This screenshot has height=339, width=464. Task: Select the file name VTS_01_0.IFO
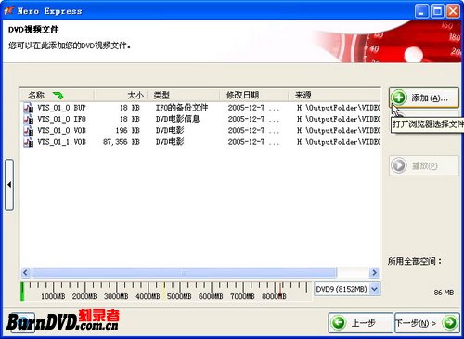(x=61, y=119)
